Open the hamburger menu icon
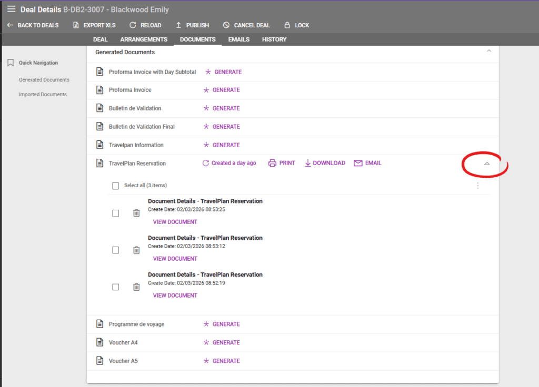 (x=11, y=9)
